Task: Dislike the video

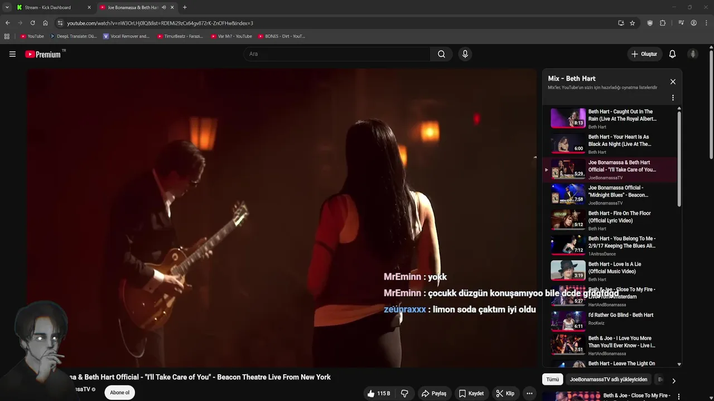Action: 404,393
